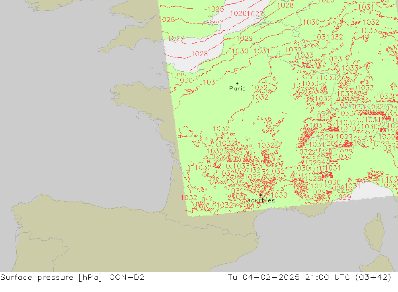Click the Dourbies location dot marker
The image size is (398, 292).
coord(261,195)
